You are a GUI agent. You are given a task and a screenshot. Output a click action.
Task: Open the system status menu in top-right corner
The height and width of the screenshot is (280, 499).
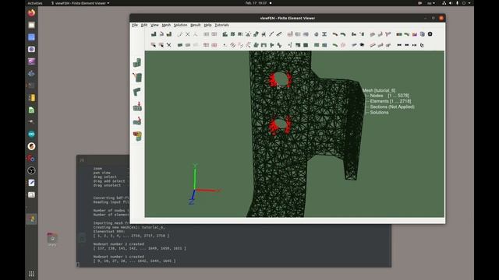click(456, 3)
